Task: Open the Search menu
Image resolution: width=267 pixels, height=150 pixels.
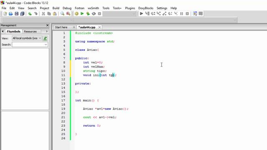Action: [x=32, y=8]
